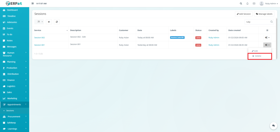Screen dimensions: 280x132
Task: Open the mail envelope icon
Action: 254,4
